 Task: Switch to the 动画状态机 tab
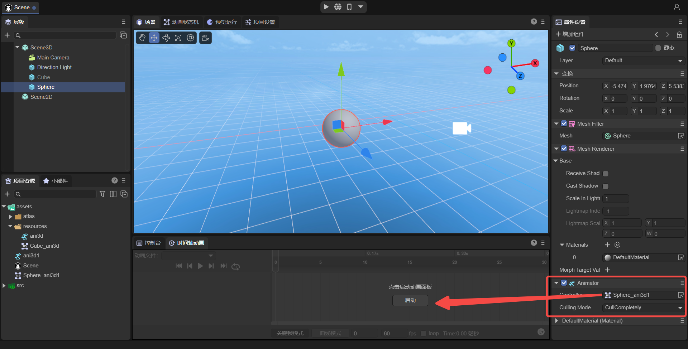pos(181,22)
